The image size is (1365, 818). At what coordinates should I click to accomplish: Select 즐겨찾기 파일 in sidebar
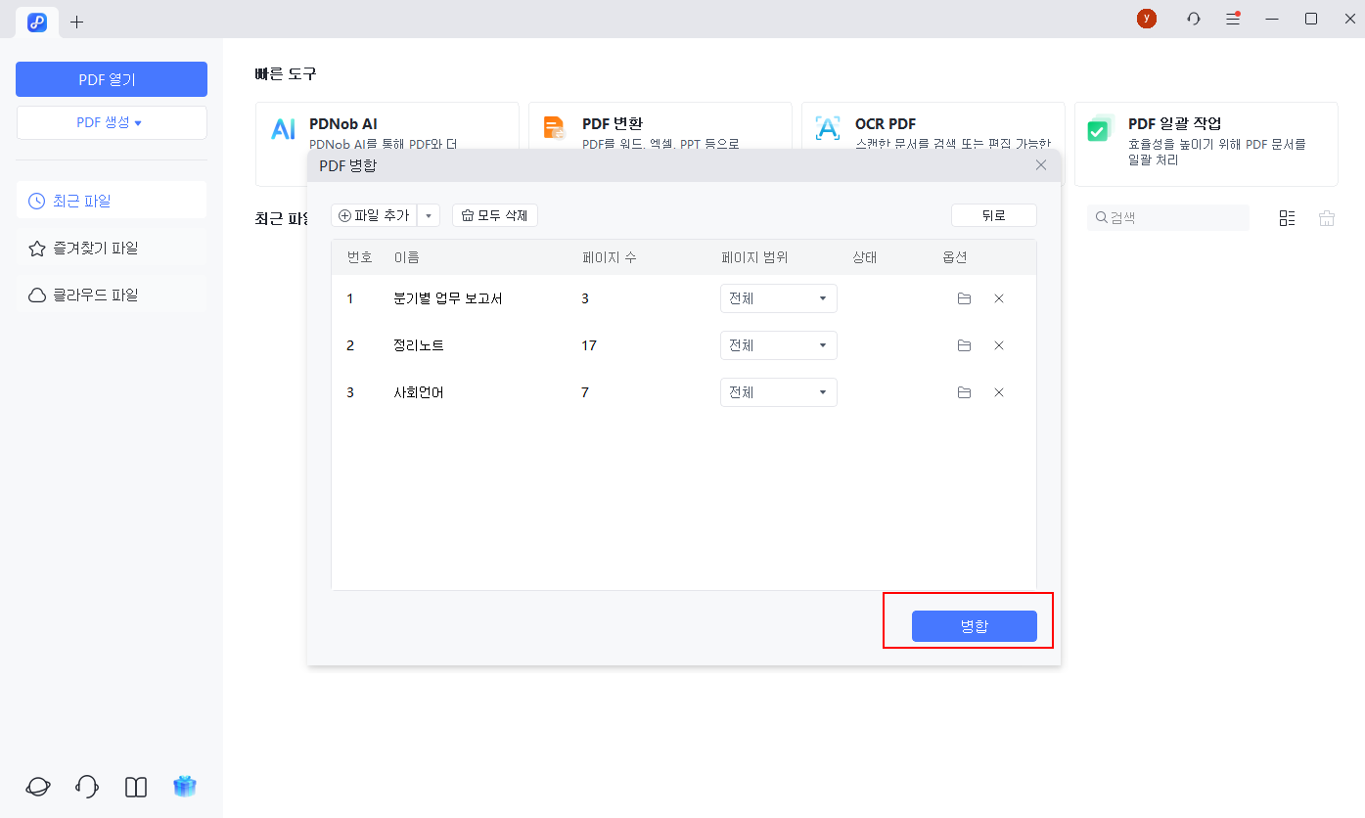click(95, 249)
